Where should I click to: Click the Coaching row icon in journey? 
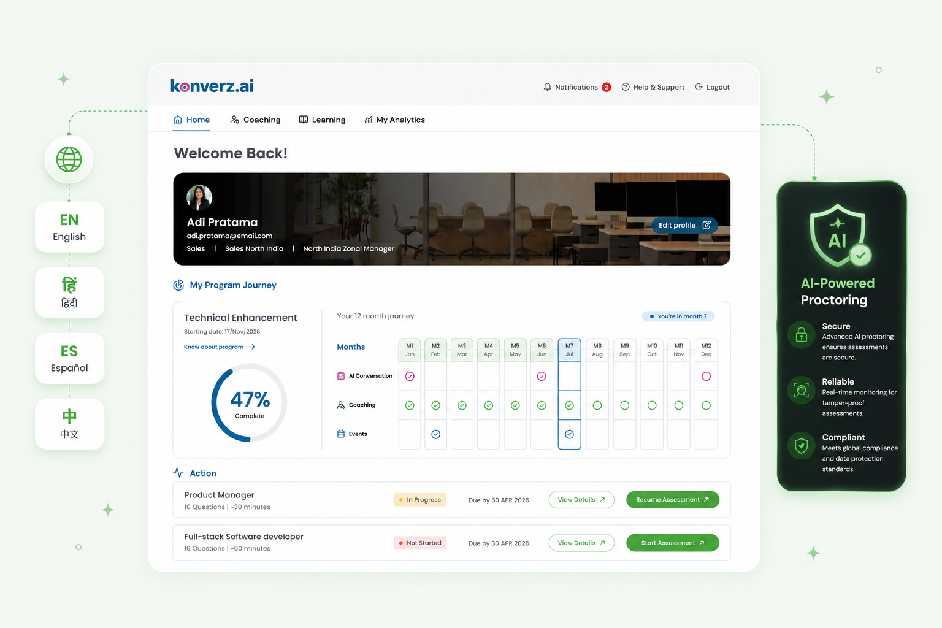tap(341, 405)
